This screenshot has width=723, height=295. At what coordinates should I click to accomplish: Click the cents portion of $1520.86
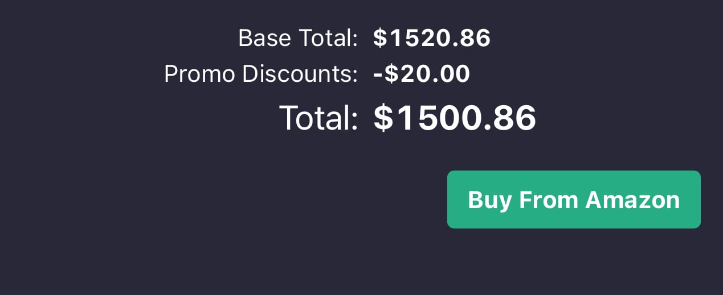click(476, 38)
